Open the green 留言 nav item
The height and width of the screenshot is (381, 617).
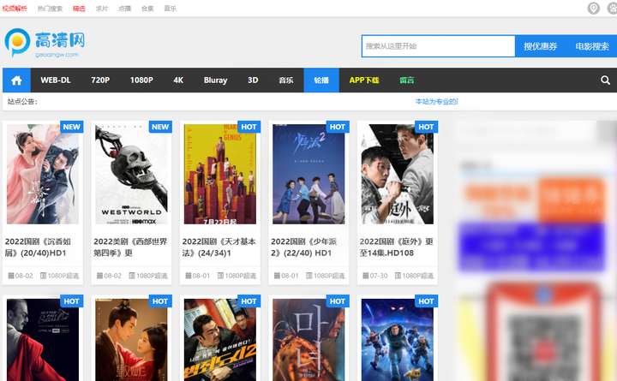click(x=407, y=80)
